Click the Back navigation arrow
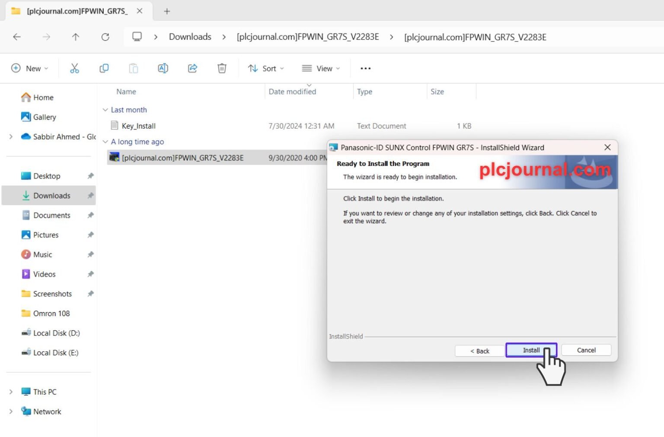Image resolution: width=664 pixels, height=437 pixels. click(17, 37)
